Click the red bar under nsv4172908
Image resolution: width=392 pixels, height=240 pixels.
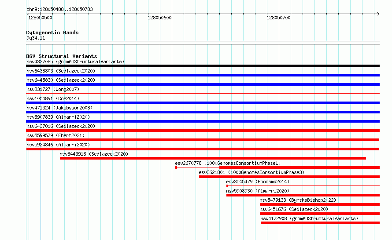tap(320, 223)
